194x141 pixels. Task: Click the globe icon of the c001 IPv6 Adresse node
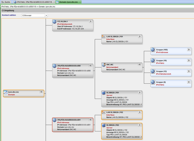(x=54, y=120)
